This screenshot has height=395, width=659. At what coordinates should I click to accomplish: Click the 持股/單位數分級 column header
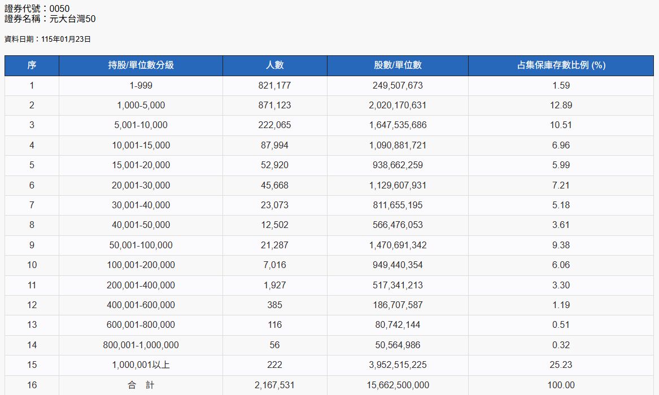[141, 65]
